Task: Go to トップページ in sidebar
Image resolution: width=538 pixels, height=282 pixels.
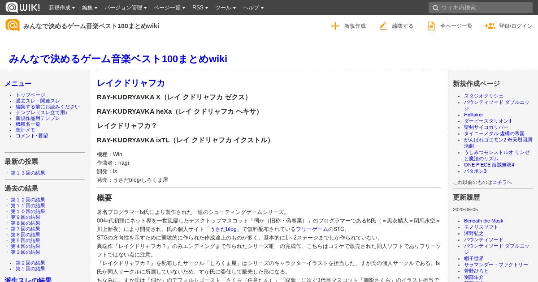Action: click(30, 95)
